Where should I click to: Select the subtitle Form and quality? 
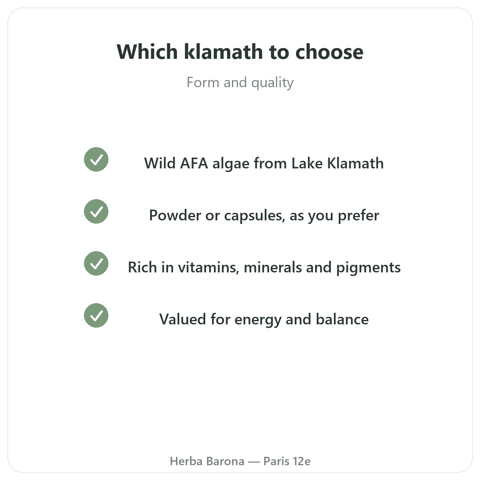[240, 82]
